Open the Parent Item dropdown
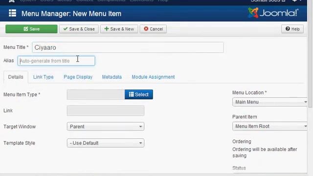The image size is (313, 176). pos(269,126)
